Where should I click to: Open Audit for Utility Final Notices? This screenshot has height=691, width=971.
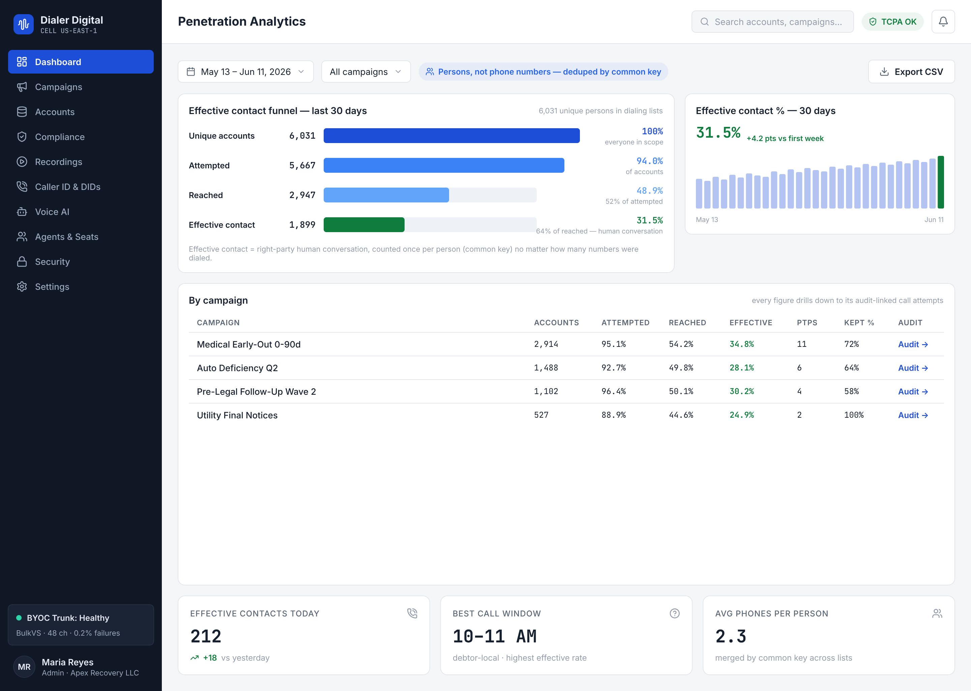point(913,415)
